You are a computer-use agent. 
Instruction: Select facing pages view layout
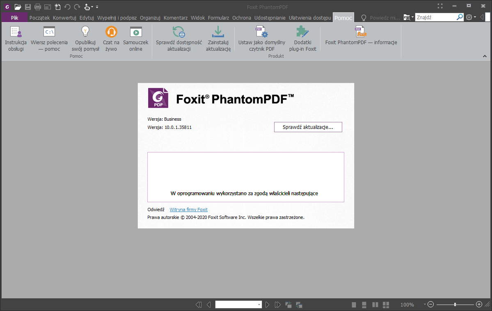375,304
